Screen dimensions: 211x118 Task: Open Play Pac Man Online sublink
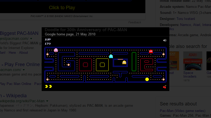(16, 84)
